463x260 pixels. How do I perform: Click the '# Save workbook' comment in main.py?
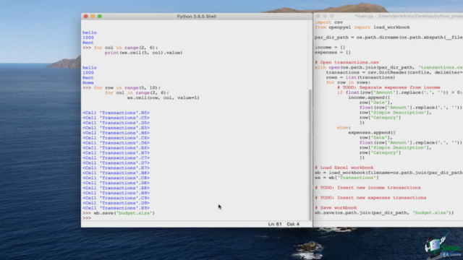336,207
